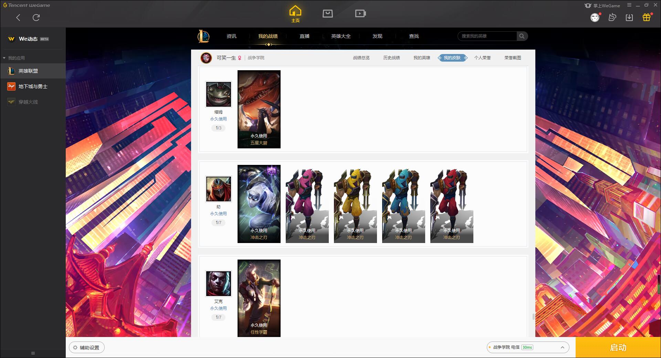
Task: Open the 查找 tab
Action: (414, 36)
